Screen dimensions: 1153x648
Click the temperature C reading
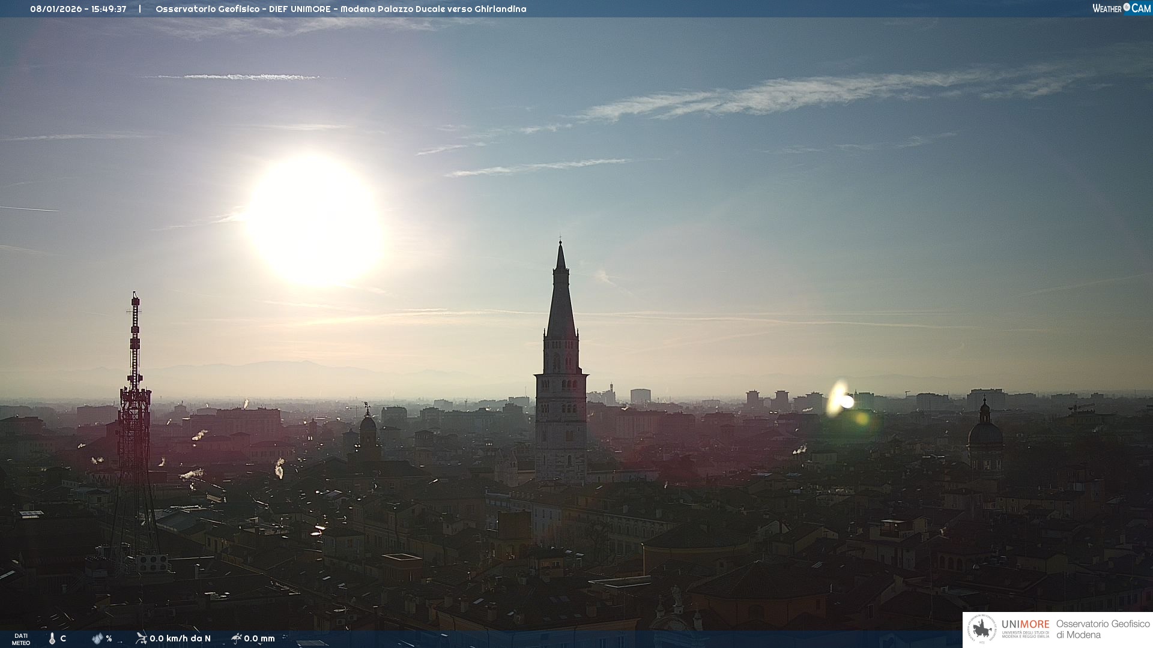tap(63, 638)
